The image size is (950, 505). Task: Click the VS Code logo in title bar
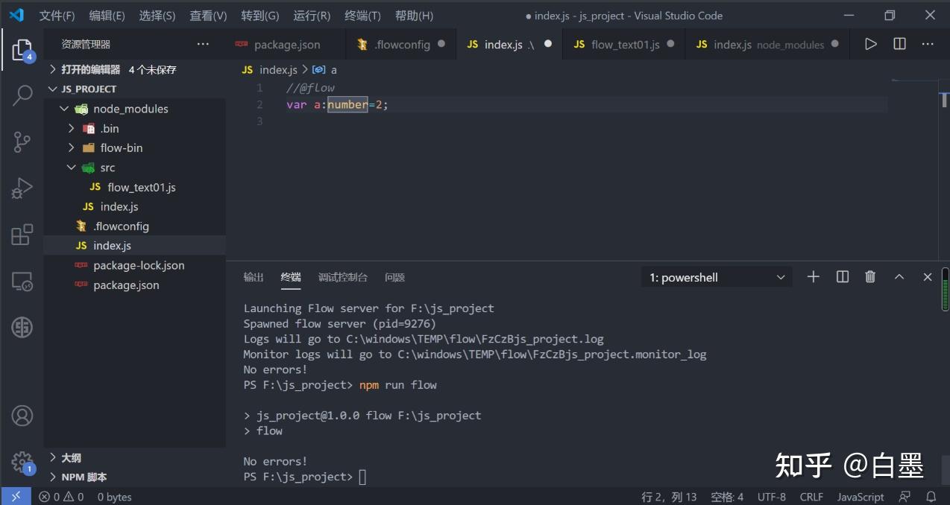pos(16,15)
